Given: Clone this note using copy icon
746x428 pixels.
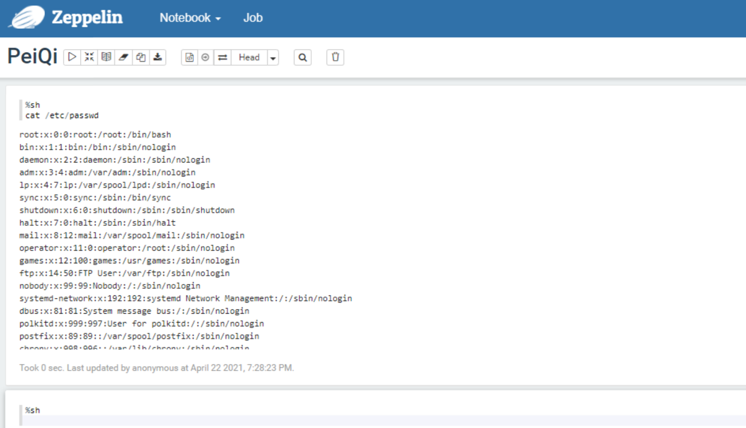Looking at the screenshot, I should point(141,57).
